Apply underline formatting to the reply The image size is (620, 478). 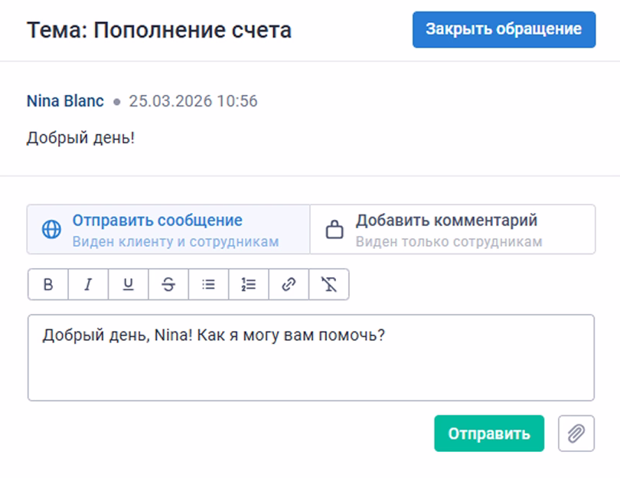(x=128, y=284)
